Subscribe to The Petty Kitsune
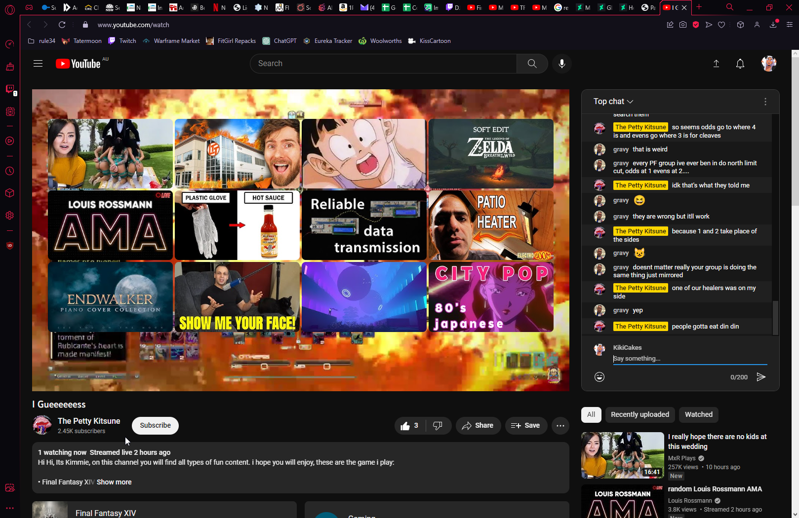Viewport: 799px width, 518px height. (155, 425)
